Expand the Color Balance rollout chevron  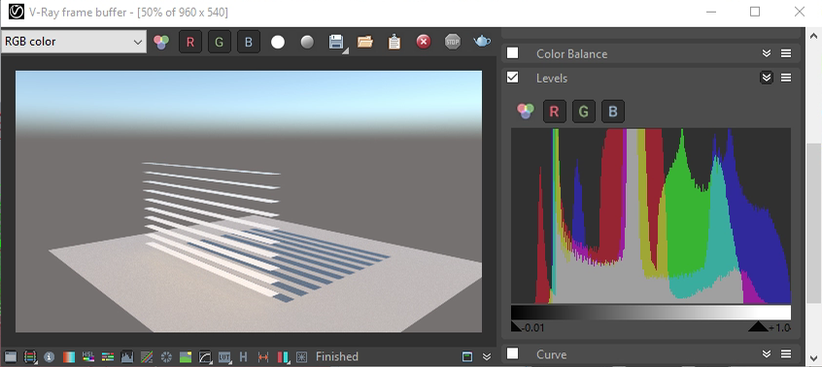point(767,53)
